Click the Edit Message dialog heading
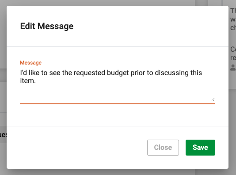Screen dimensions: 236x175 pos(47,26)
